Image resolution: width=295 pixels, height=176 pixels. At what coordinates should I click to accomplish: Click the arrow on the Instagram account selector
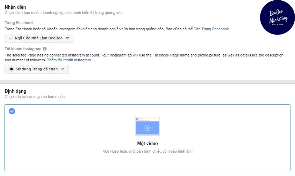[62, 69]
